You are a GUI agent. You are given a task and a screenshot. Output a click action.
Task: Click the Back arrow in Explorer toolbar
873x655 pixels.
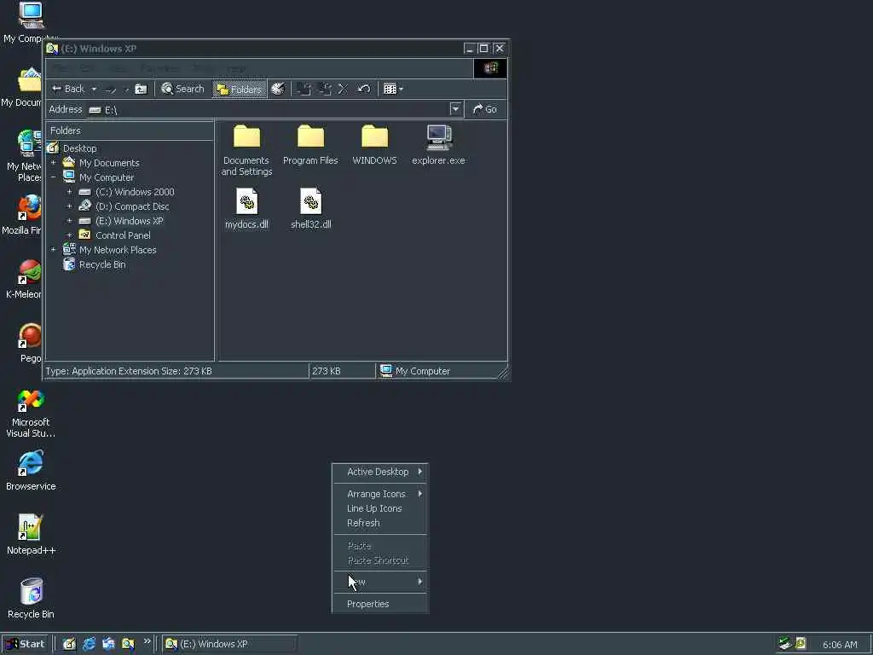point(67,89)
